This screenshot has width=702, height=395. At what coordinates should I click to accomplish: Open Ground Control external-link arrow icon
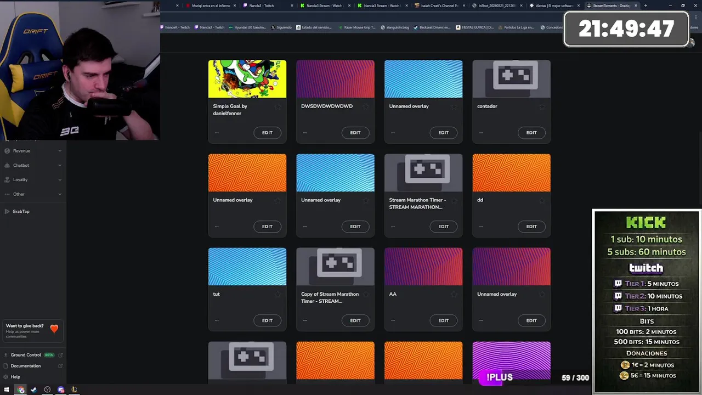[60, 355]
